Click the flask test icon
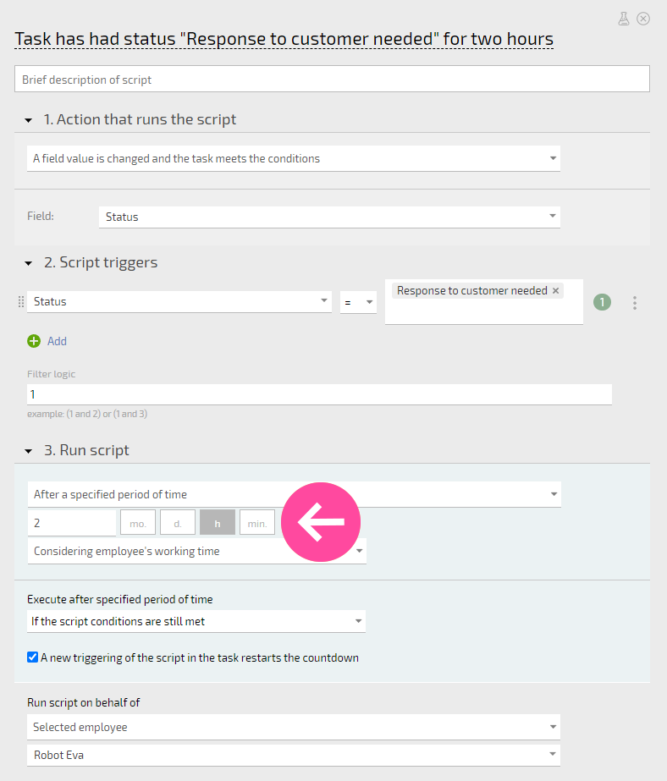The height and width of the screenshot is (781, 667). coord(624,19)
